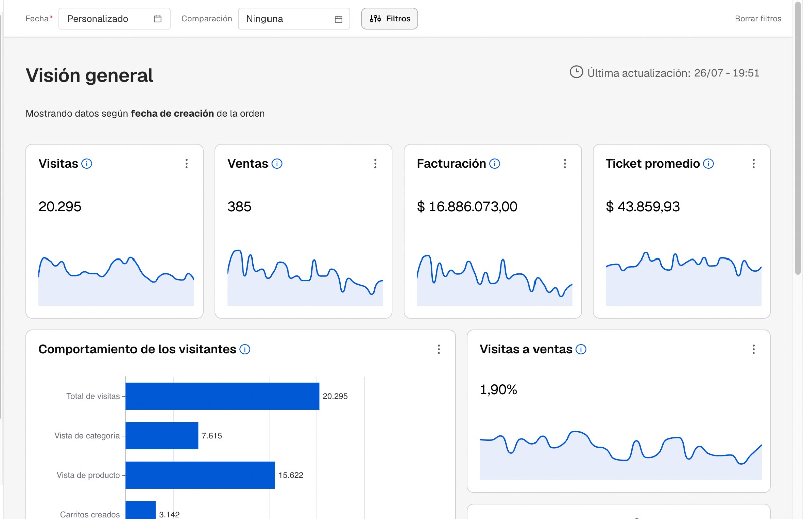Image resolution: width=803 pixels, height=519 pixels.
Task: Open three-dot menu on Facturación card
Action: tap(565, 164)
